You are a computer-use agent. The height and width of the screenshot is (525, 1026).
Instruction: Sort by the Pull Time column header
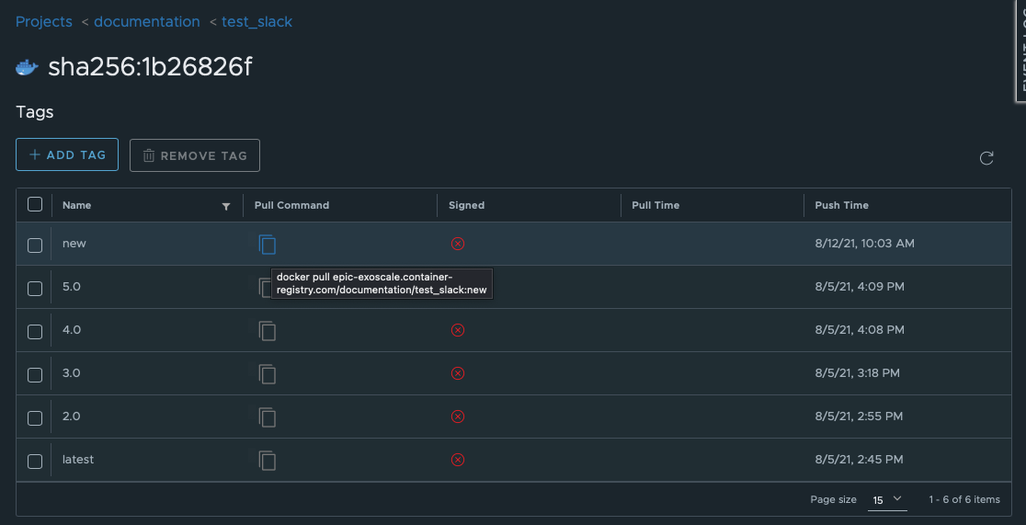tap(655, 205)
